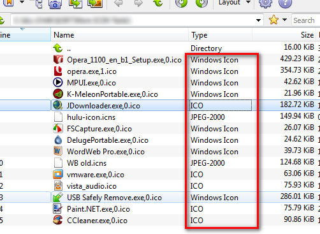Select file WB old.icns
320x234 pixels.
pos(87,163)
